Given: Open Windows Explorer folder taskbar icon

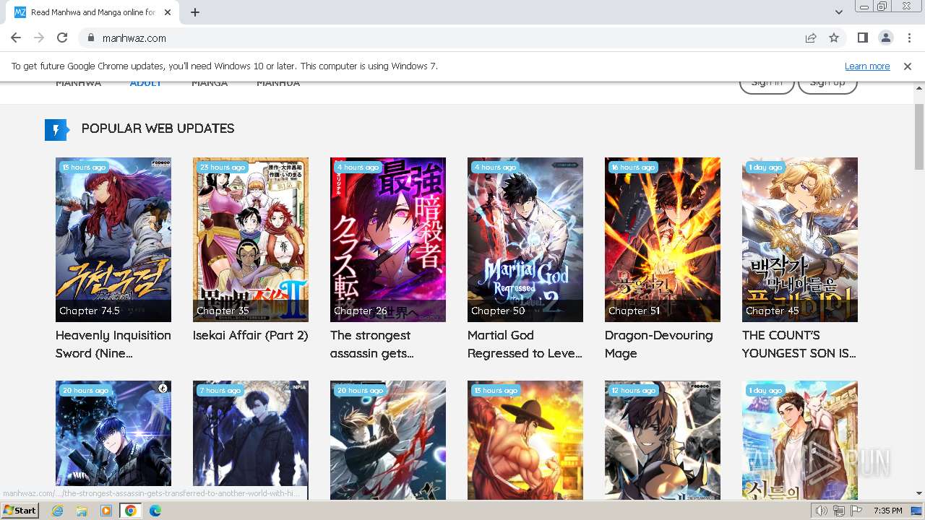Looking at the screenshot, I should (x=82, y=511).
